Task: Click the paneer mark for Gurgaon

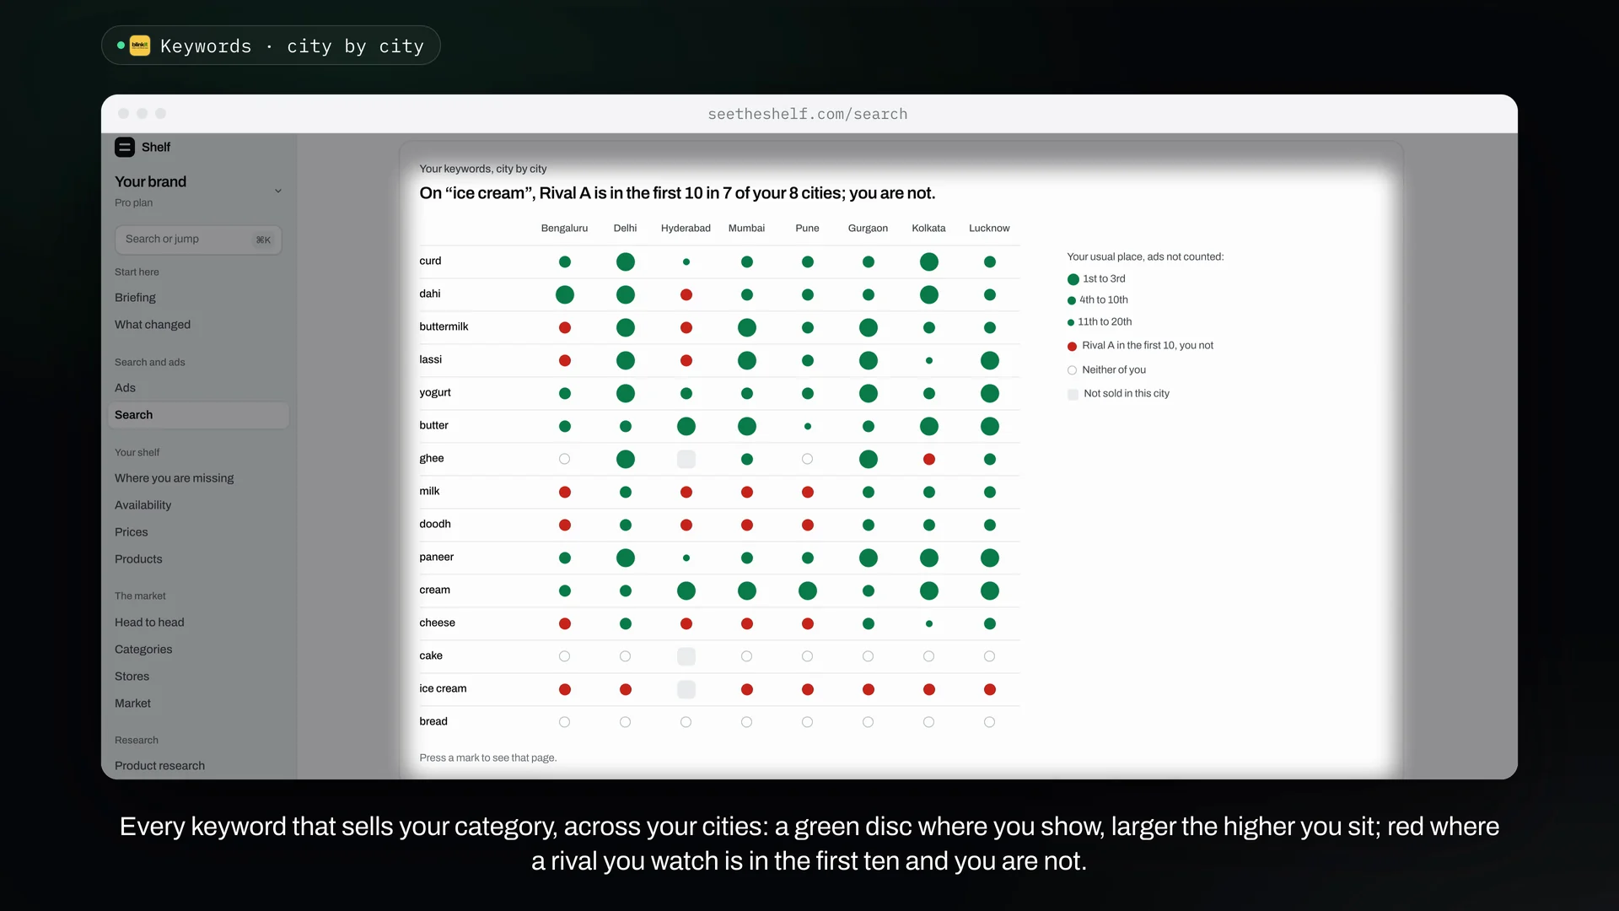Action: click(869, 558)
